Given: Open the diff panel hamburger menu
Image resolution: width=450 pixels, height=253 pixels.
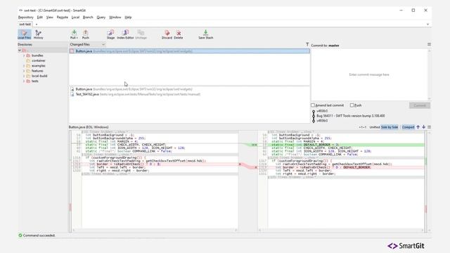Looking at the screenshot, I should point(429,127).
